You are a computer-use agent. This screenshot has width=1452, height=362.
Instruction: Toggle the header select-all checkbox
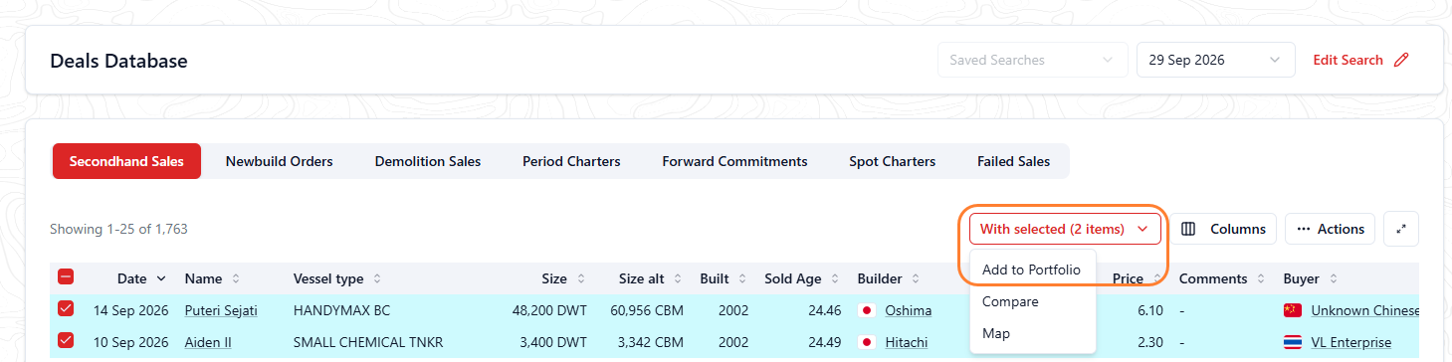66,277
